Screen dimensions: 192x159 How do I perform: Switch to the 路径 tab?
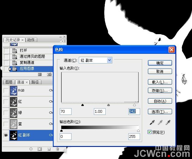35,82
